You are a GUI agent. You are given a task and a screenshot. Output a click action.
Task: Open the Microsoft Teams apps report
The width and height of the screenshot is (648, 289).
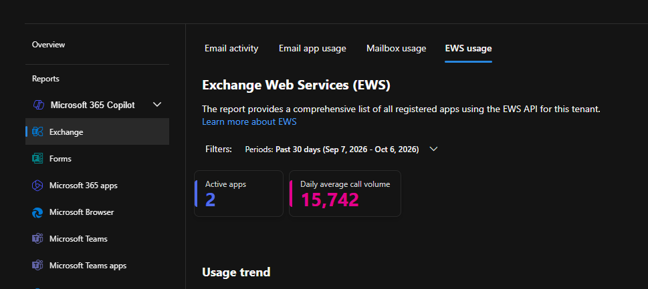click(x=88, y=266)
